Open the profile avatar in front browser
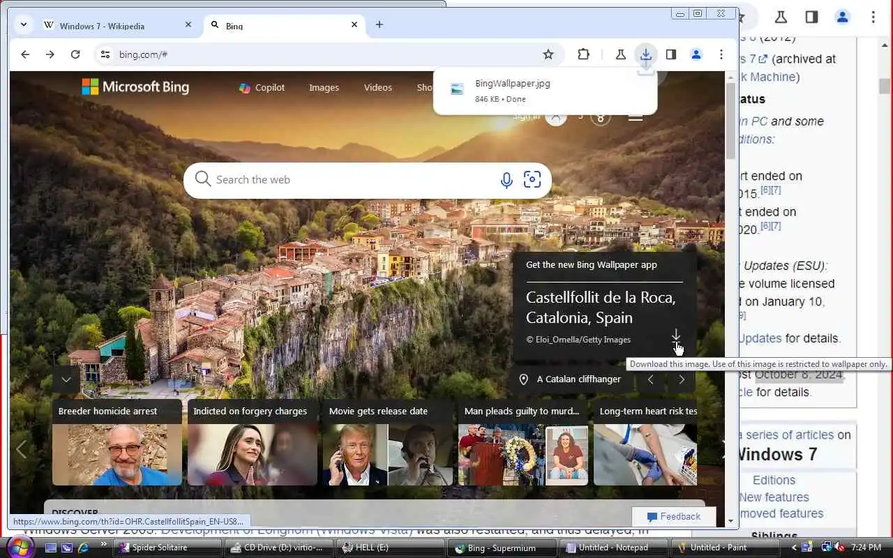 [x=696, y=54]
